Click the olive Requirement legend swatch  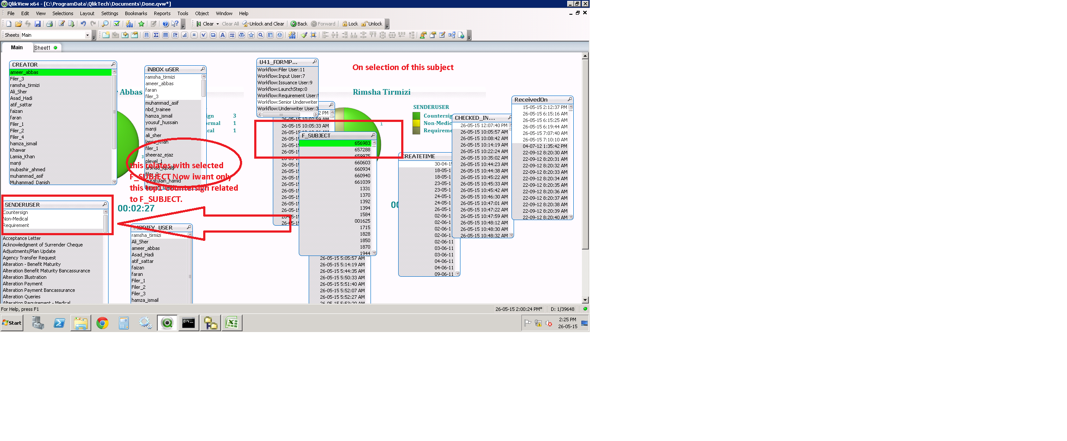coord(416,130)
